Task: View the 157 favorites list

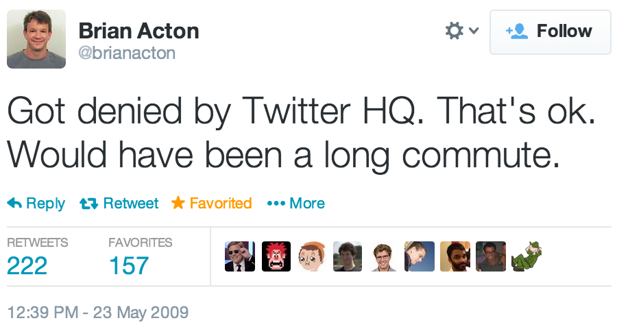Action: tap(129, 265)
